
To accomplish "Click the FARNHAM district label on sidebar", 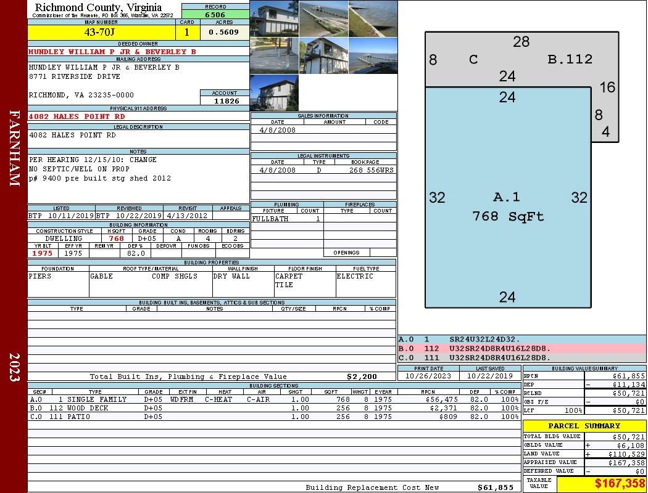I will pyautogui.click(x=14, y=149).
